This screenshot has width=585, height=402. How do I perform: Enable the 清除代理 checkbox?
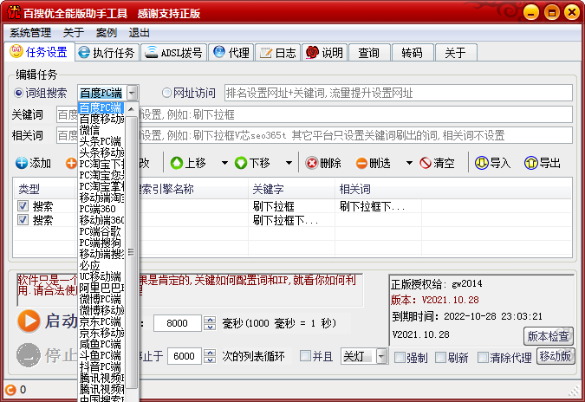[x=483, y=358]
